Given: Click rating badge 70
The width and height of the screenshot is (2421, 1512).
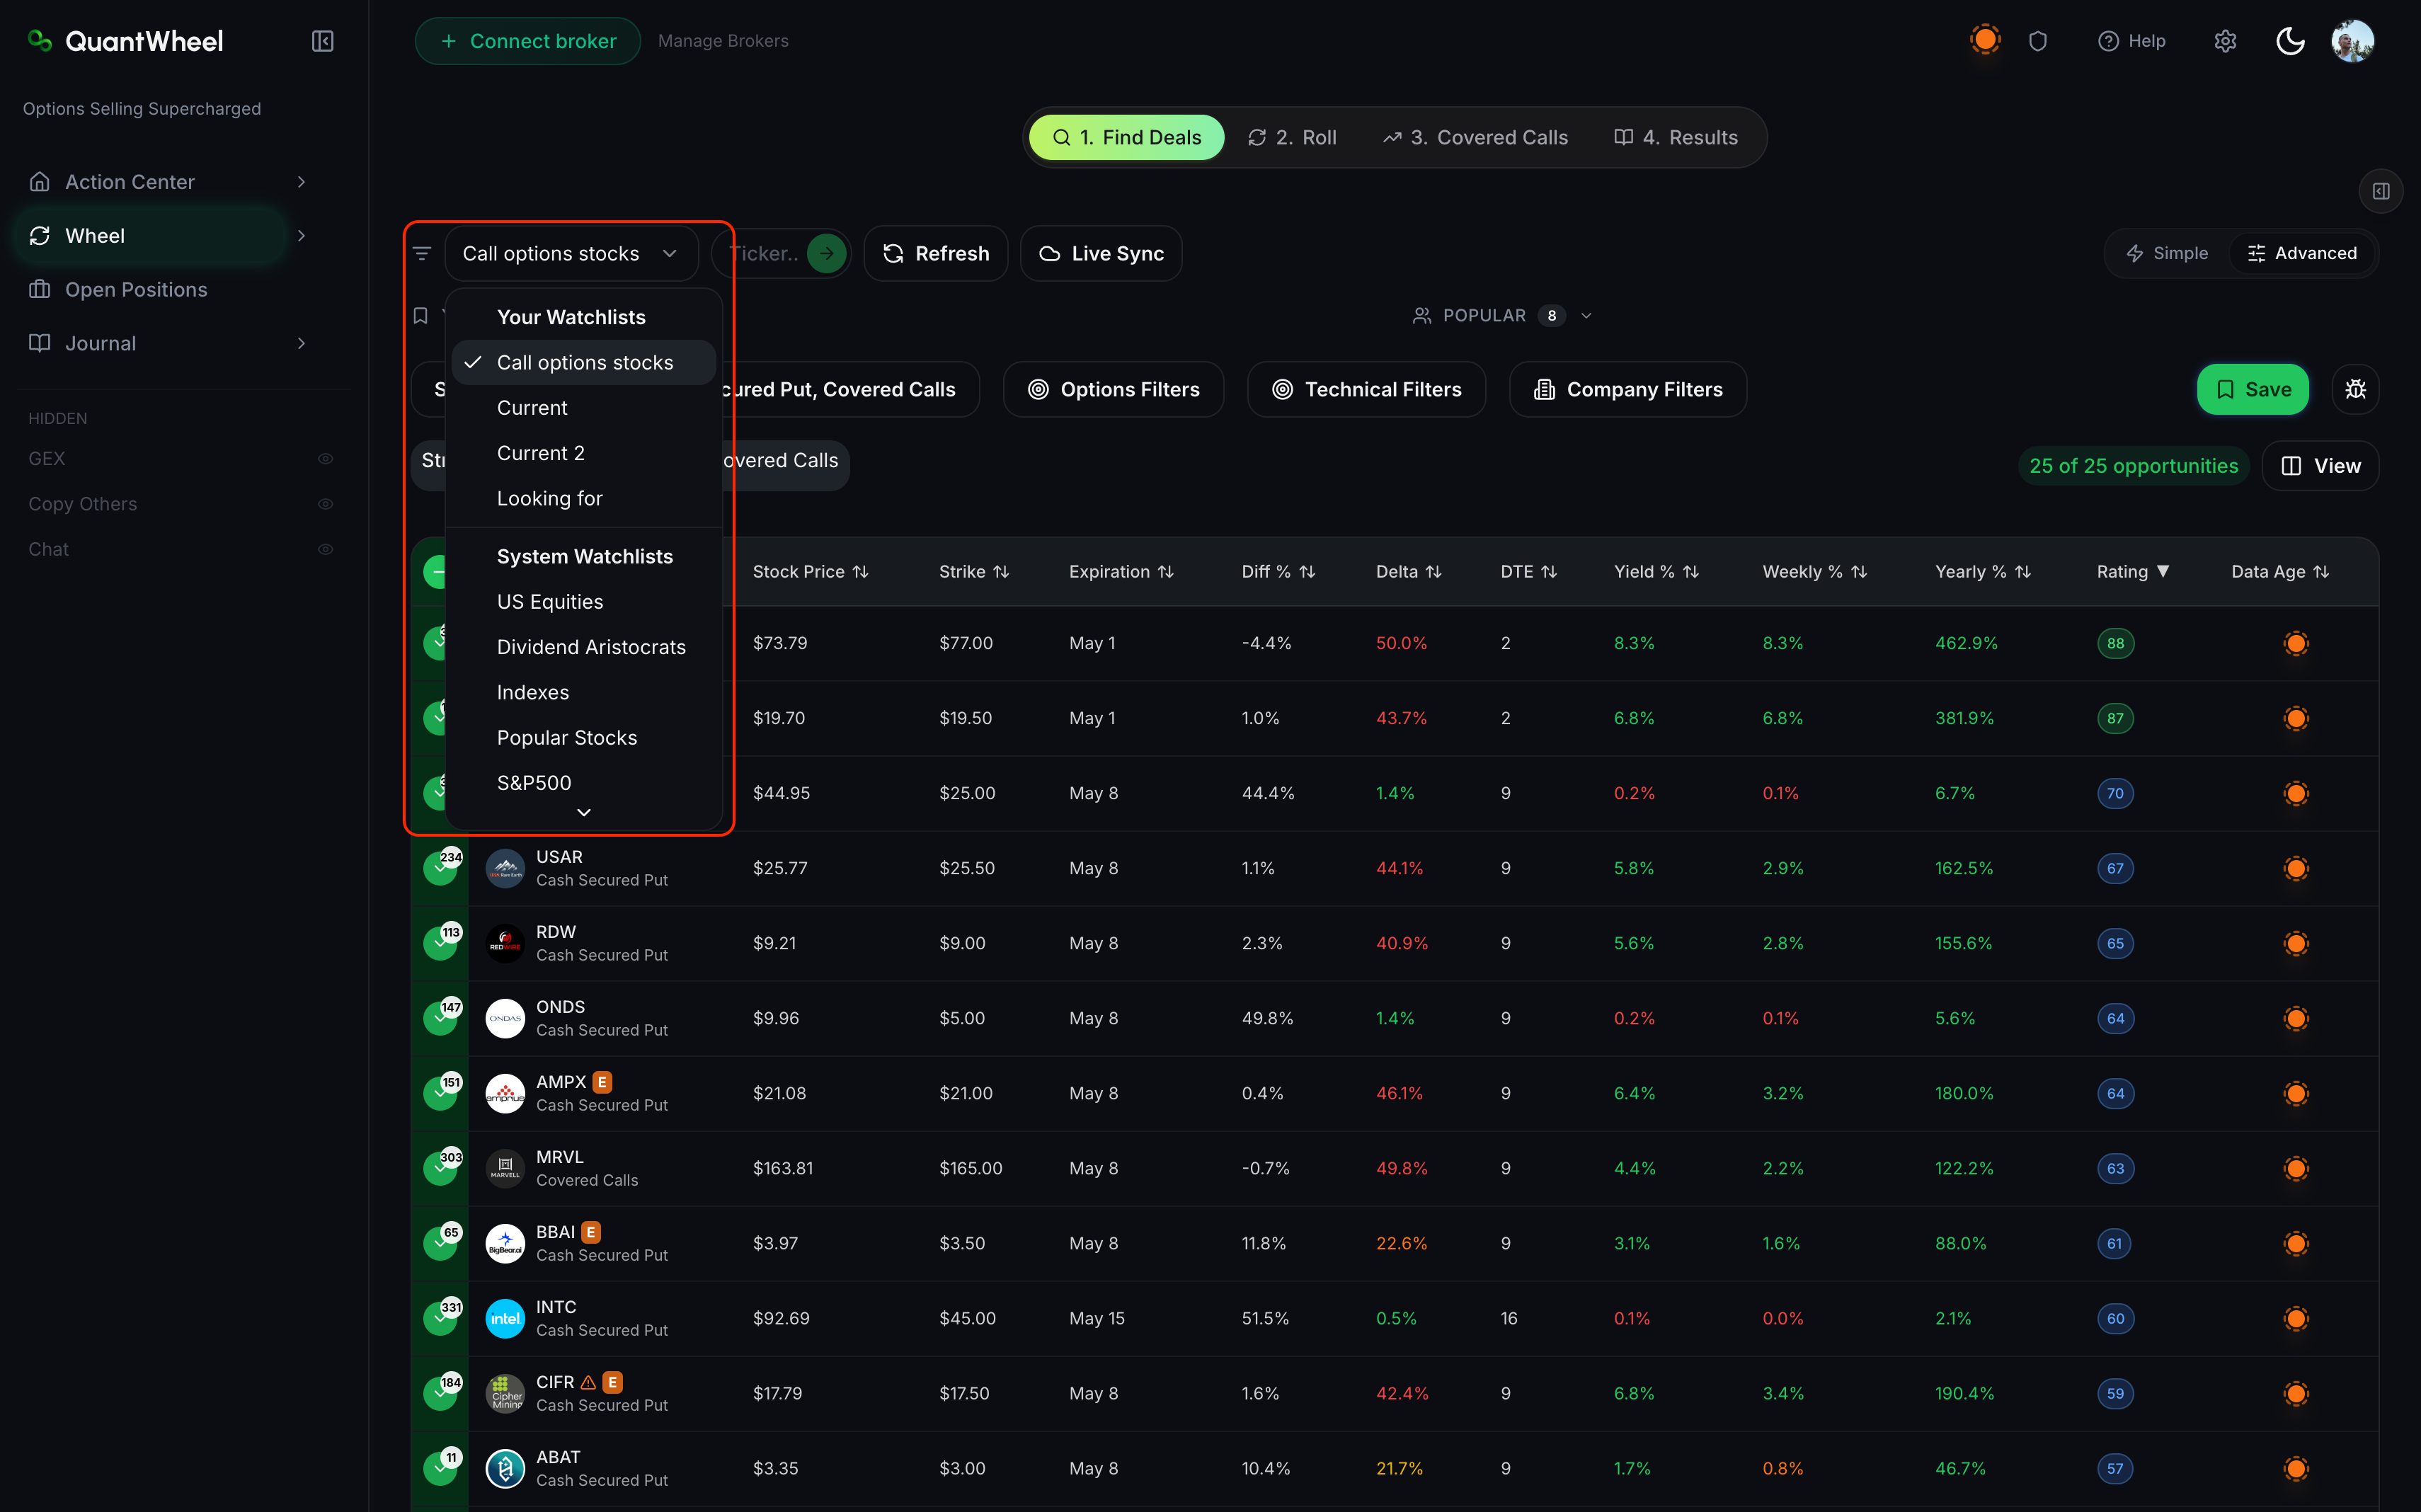Looking at the screenshot, I should click(2115, 793).
